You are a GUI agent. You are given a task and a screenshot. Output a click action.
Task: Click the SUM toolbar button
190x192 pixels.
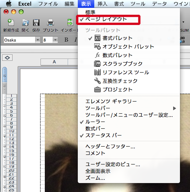pyautogui.click(x=185, y=30)
